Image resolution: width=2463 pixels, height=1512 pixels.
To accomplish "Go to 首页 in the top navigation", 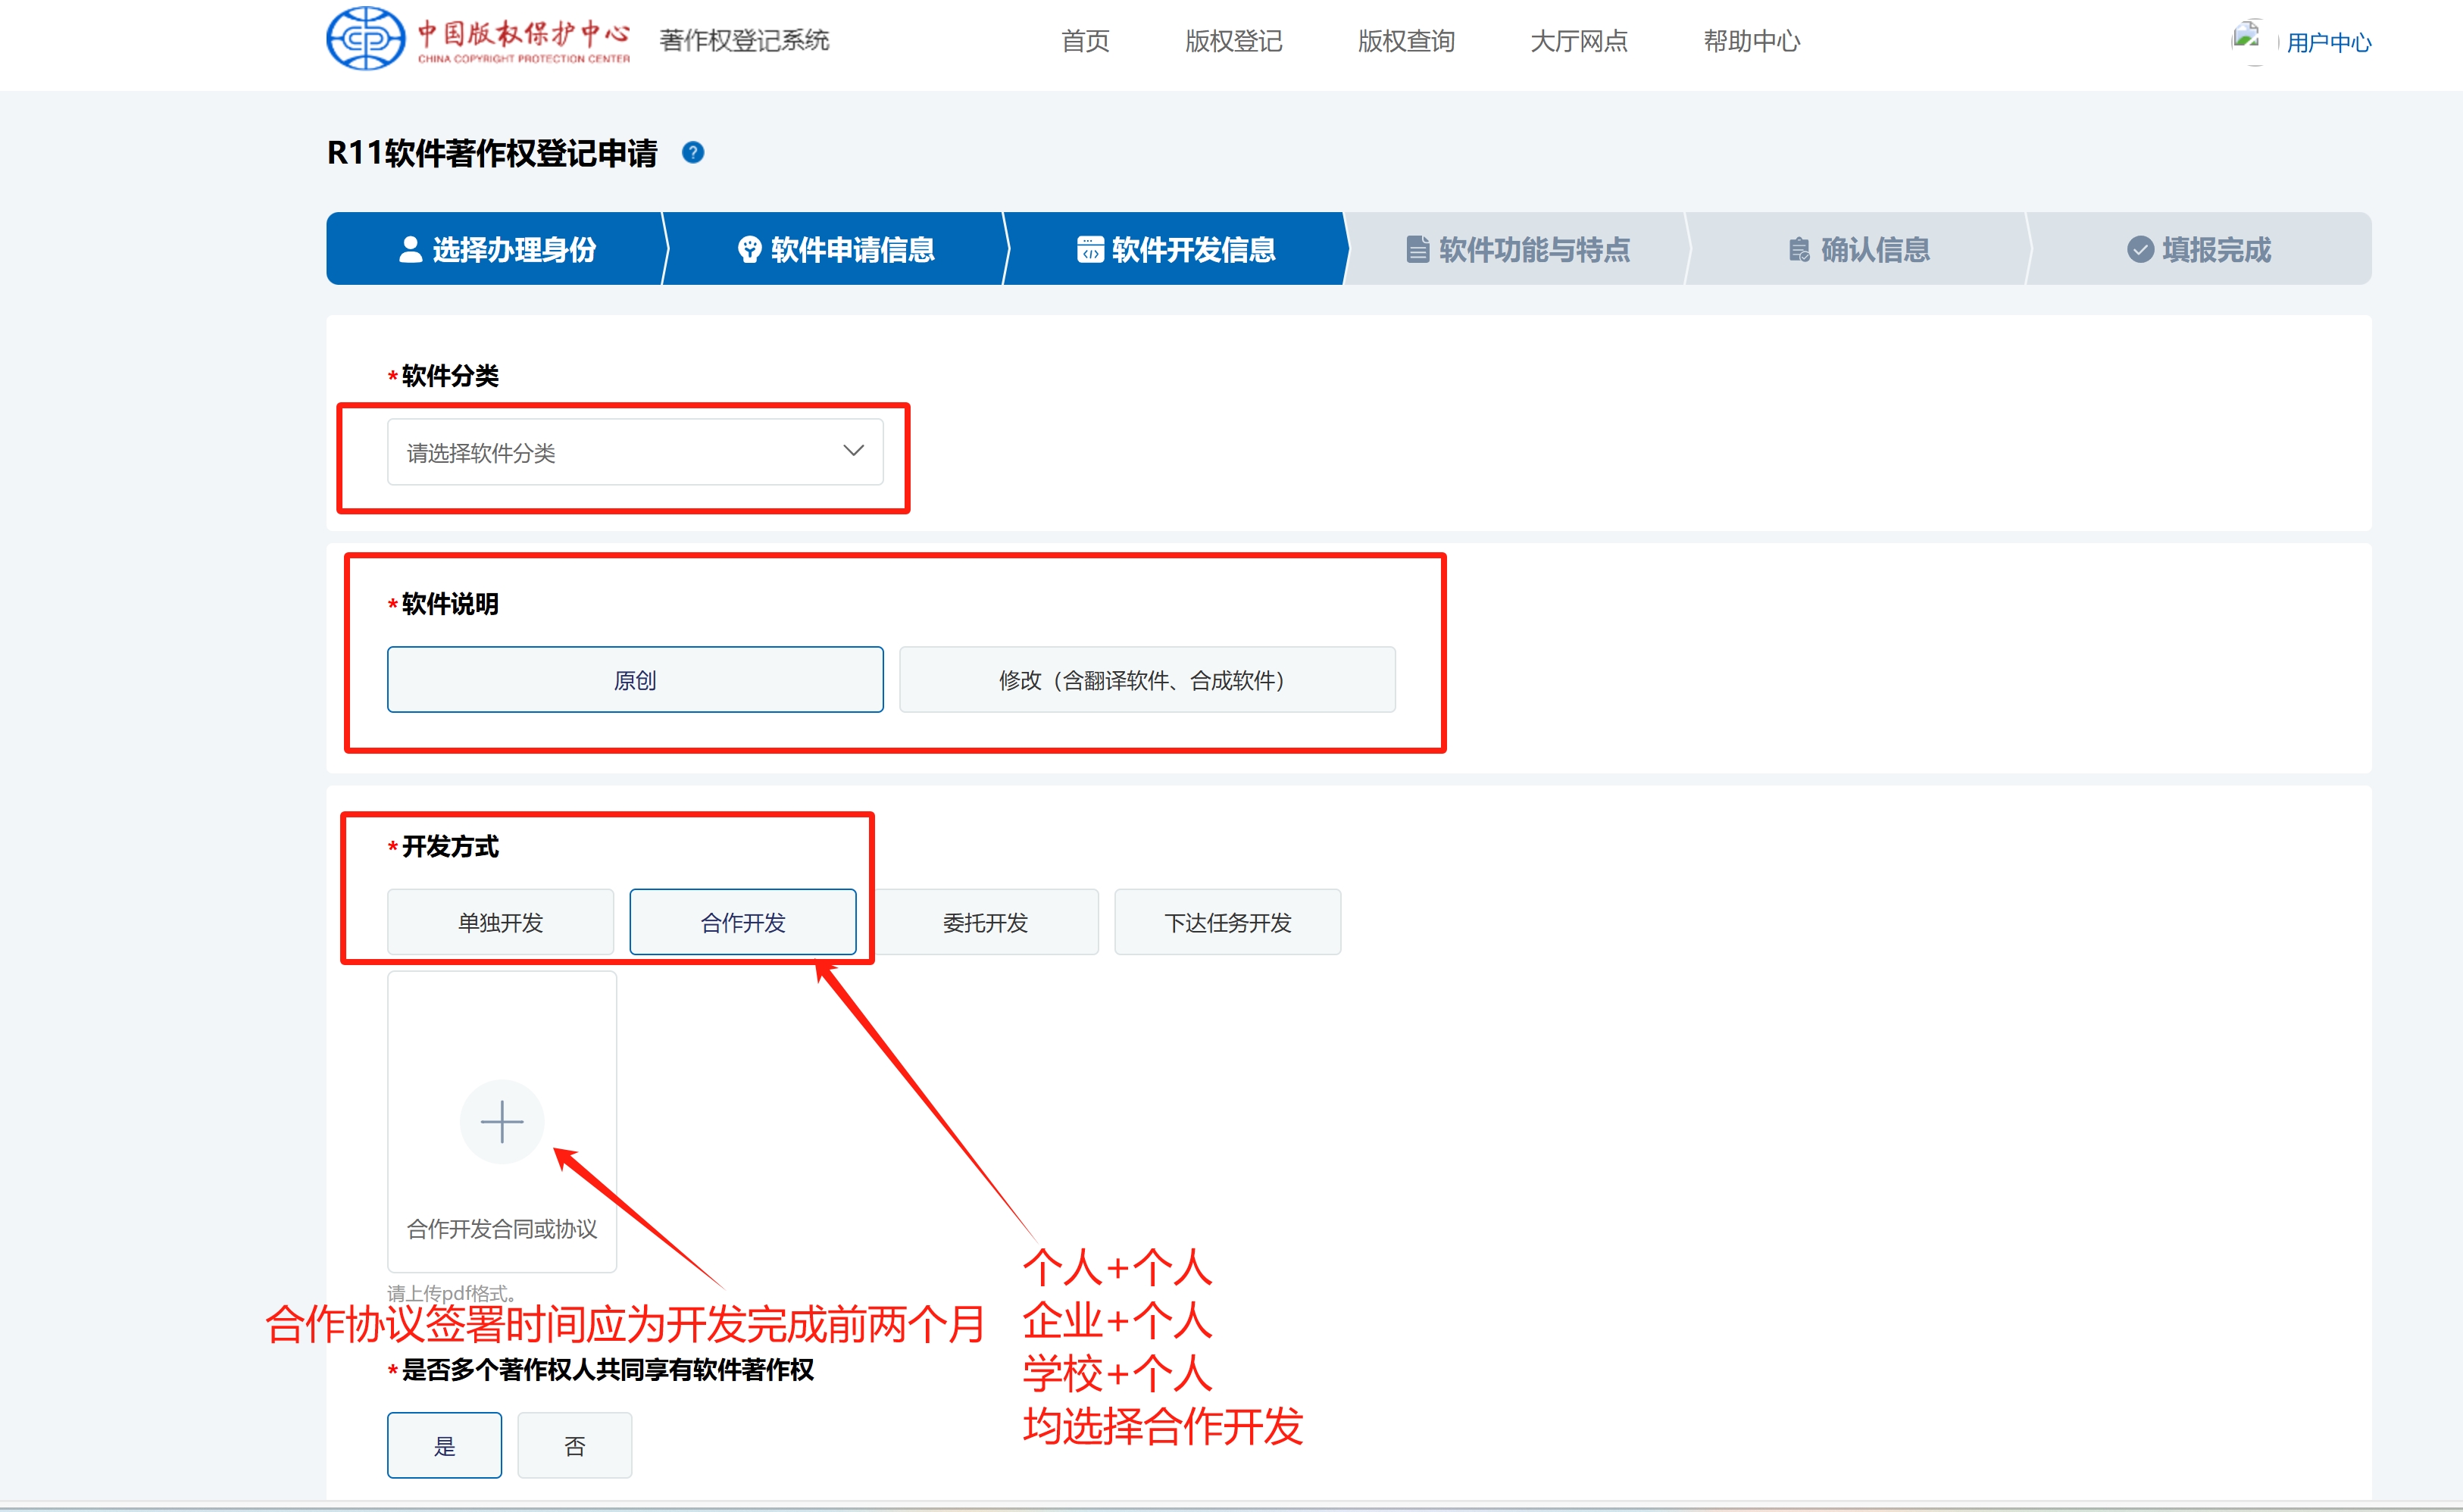I will tap(1085, 41).
